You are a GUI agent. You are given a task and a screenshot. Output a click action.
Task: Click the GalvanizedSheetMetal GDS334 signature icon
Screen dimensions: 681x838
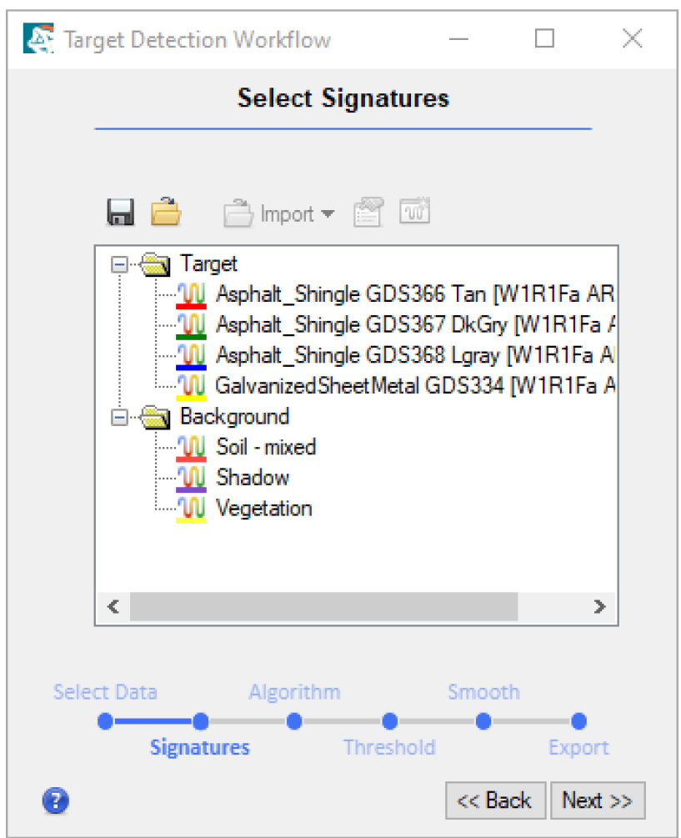[192, 386]
